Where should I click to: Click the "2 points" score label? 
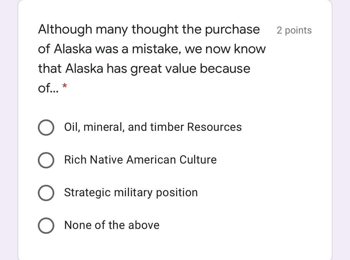point(294,30)
